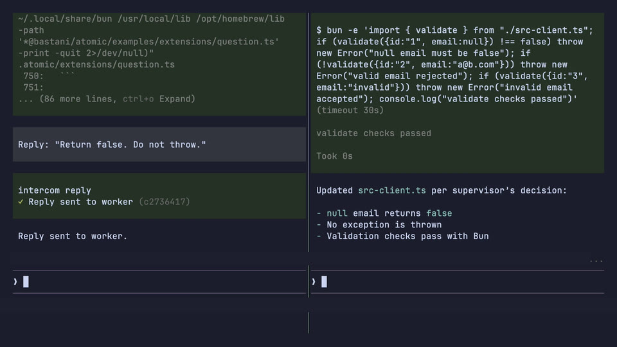Click the '(timeout 30s)' note
Image resolution: width=617 pixels, height=347 pixels.
point(350,110)
